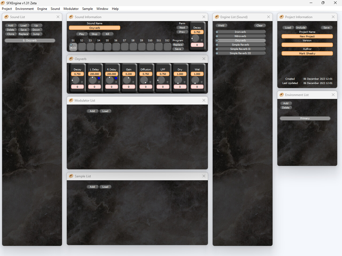Click Clone in the Sound List panel

click(11, 34)
